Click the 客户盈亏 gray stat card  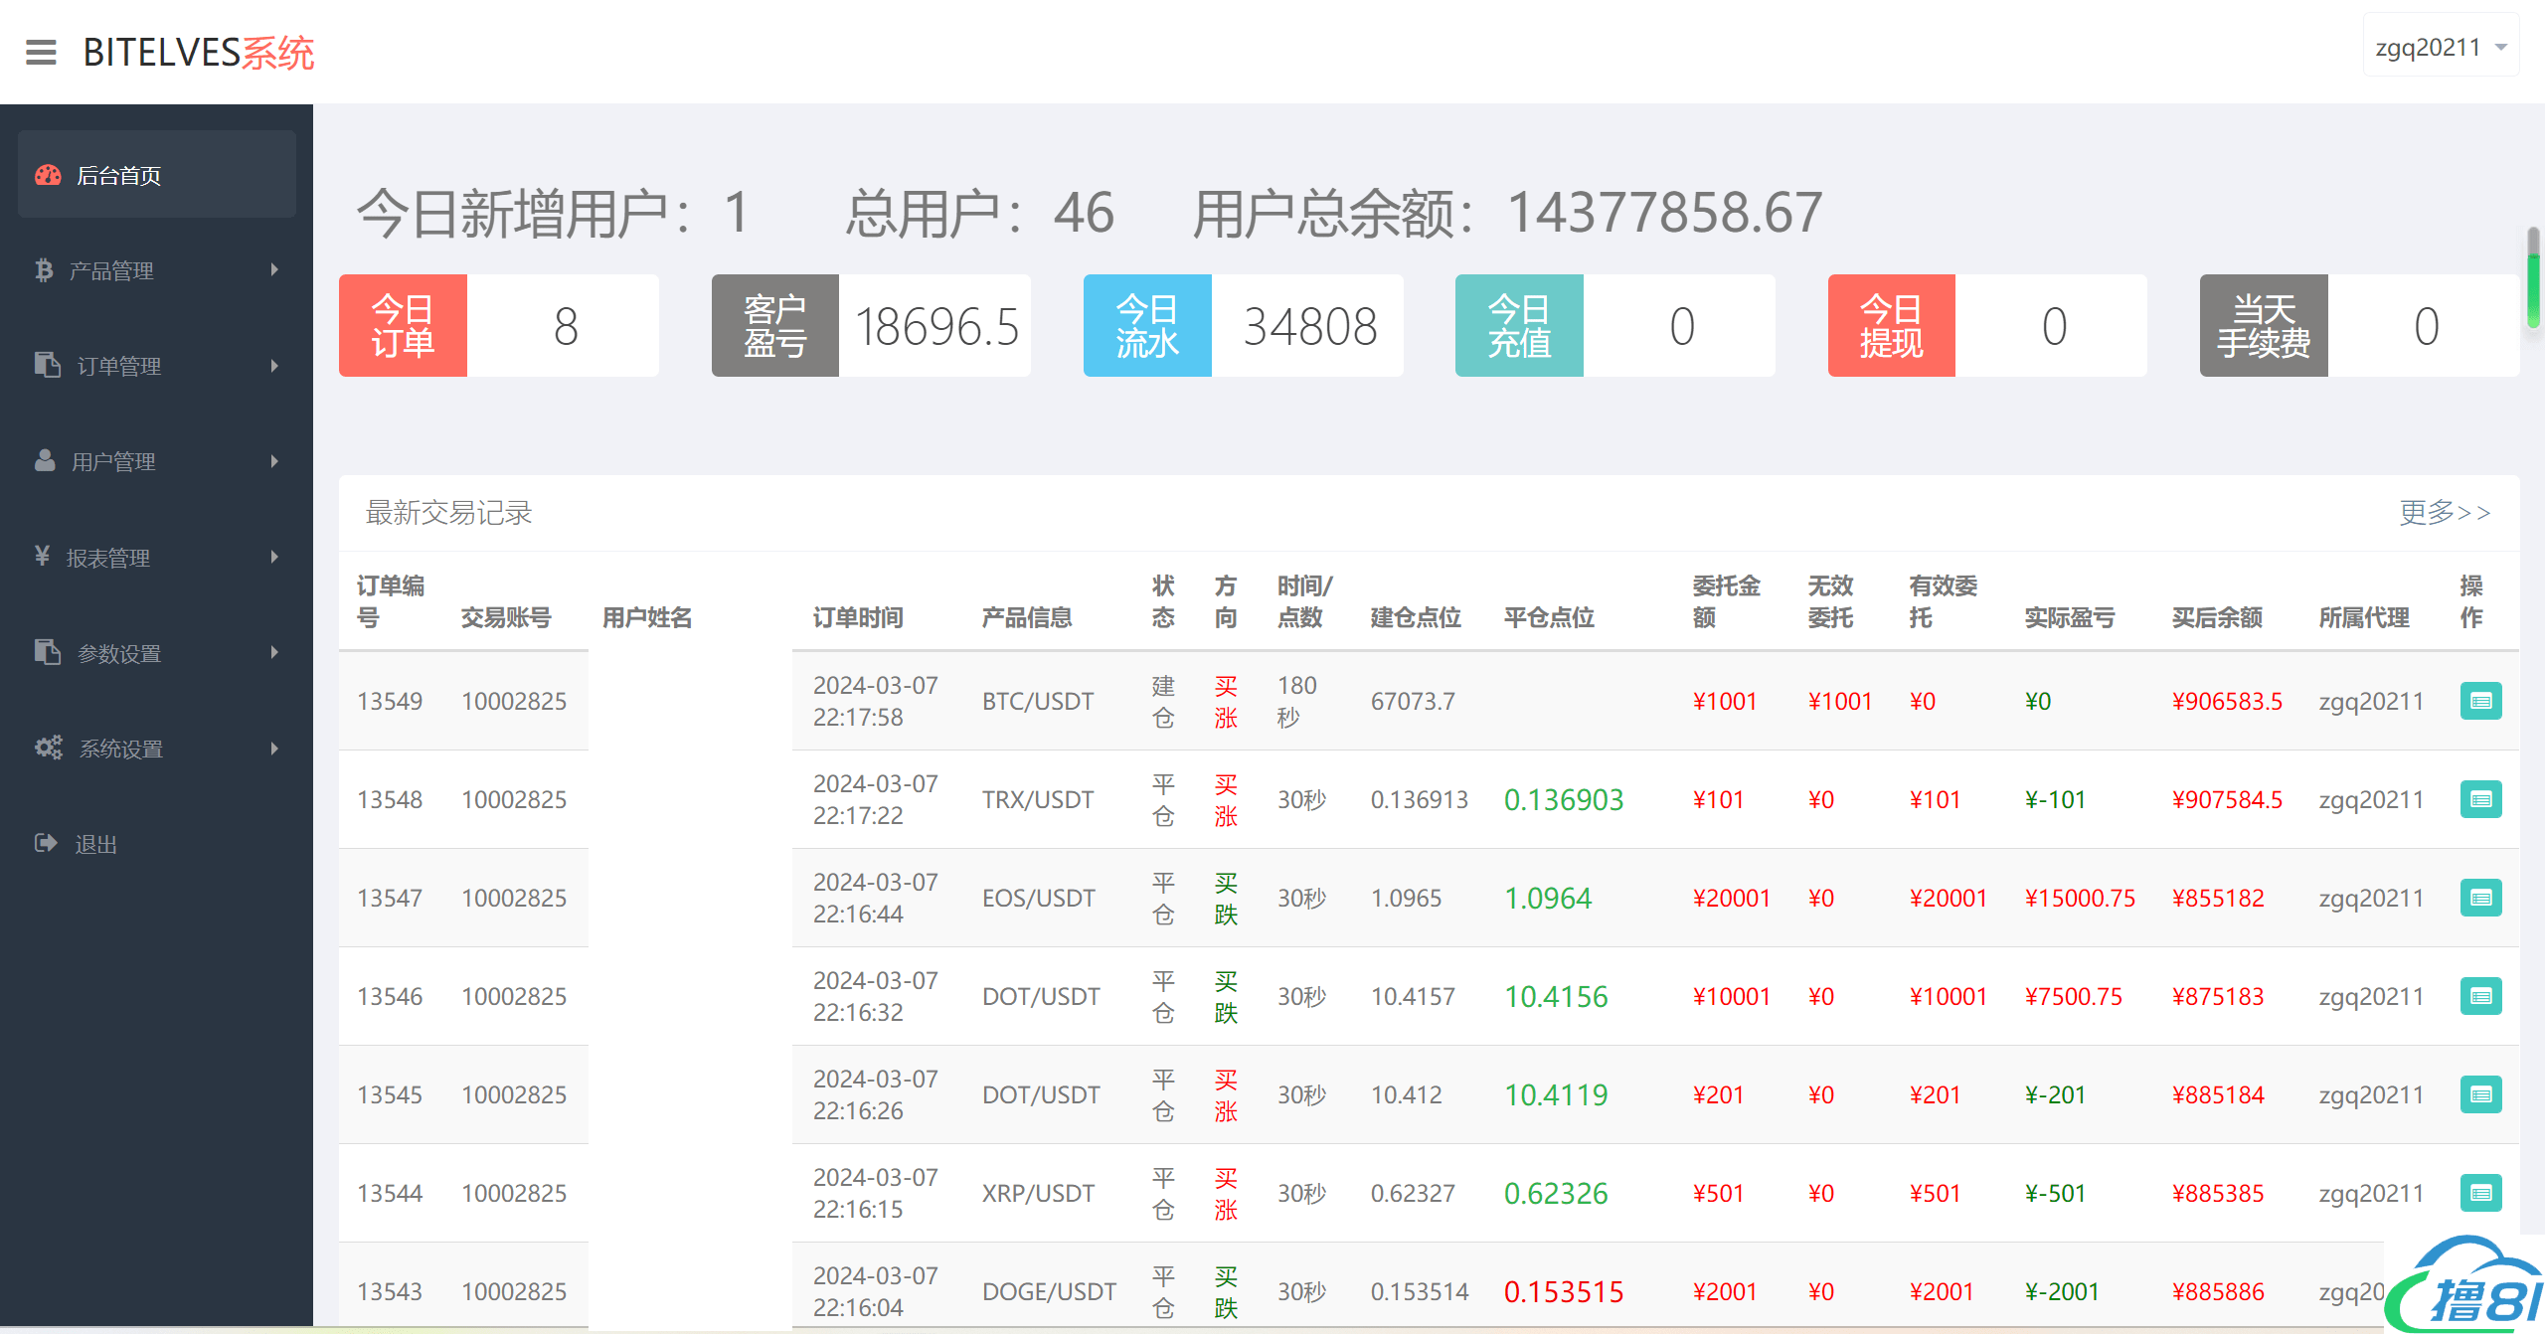pyautogui.click(x=774, y=326)
